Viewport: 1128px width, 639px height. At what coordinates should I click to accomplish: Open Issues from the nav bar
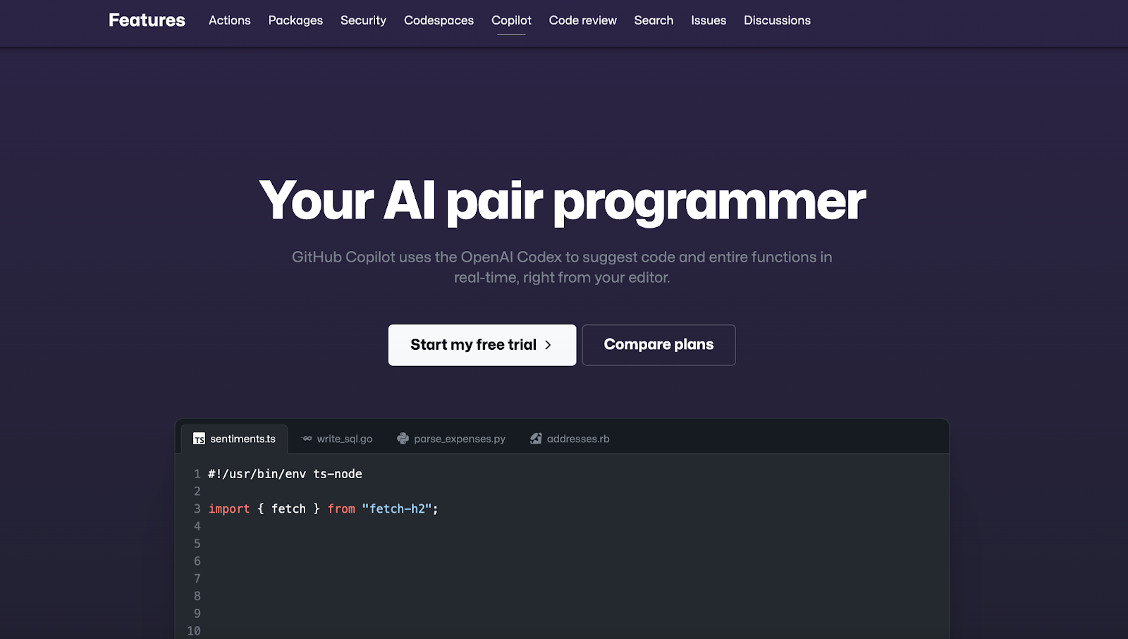709,20
